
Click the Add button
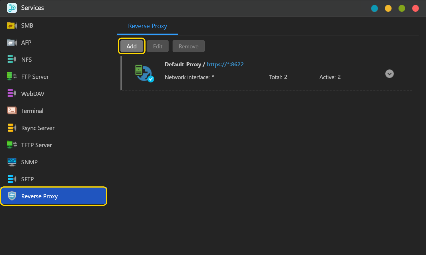click(132, 46)
